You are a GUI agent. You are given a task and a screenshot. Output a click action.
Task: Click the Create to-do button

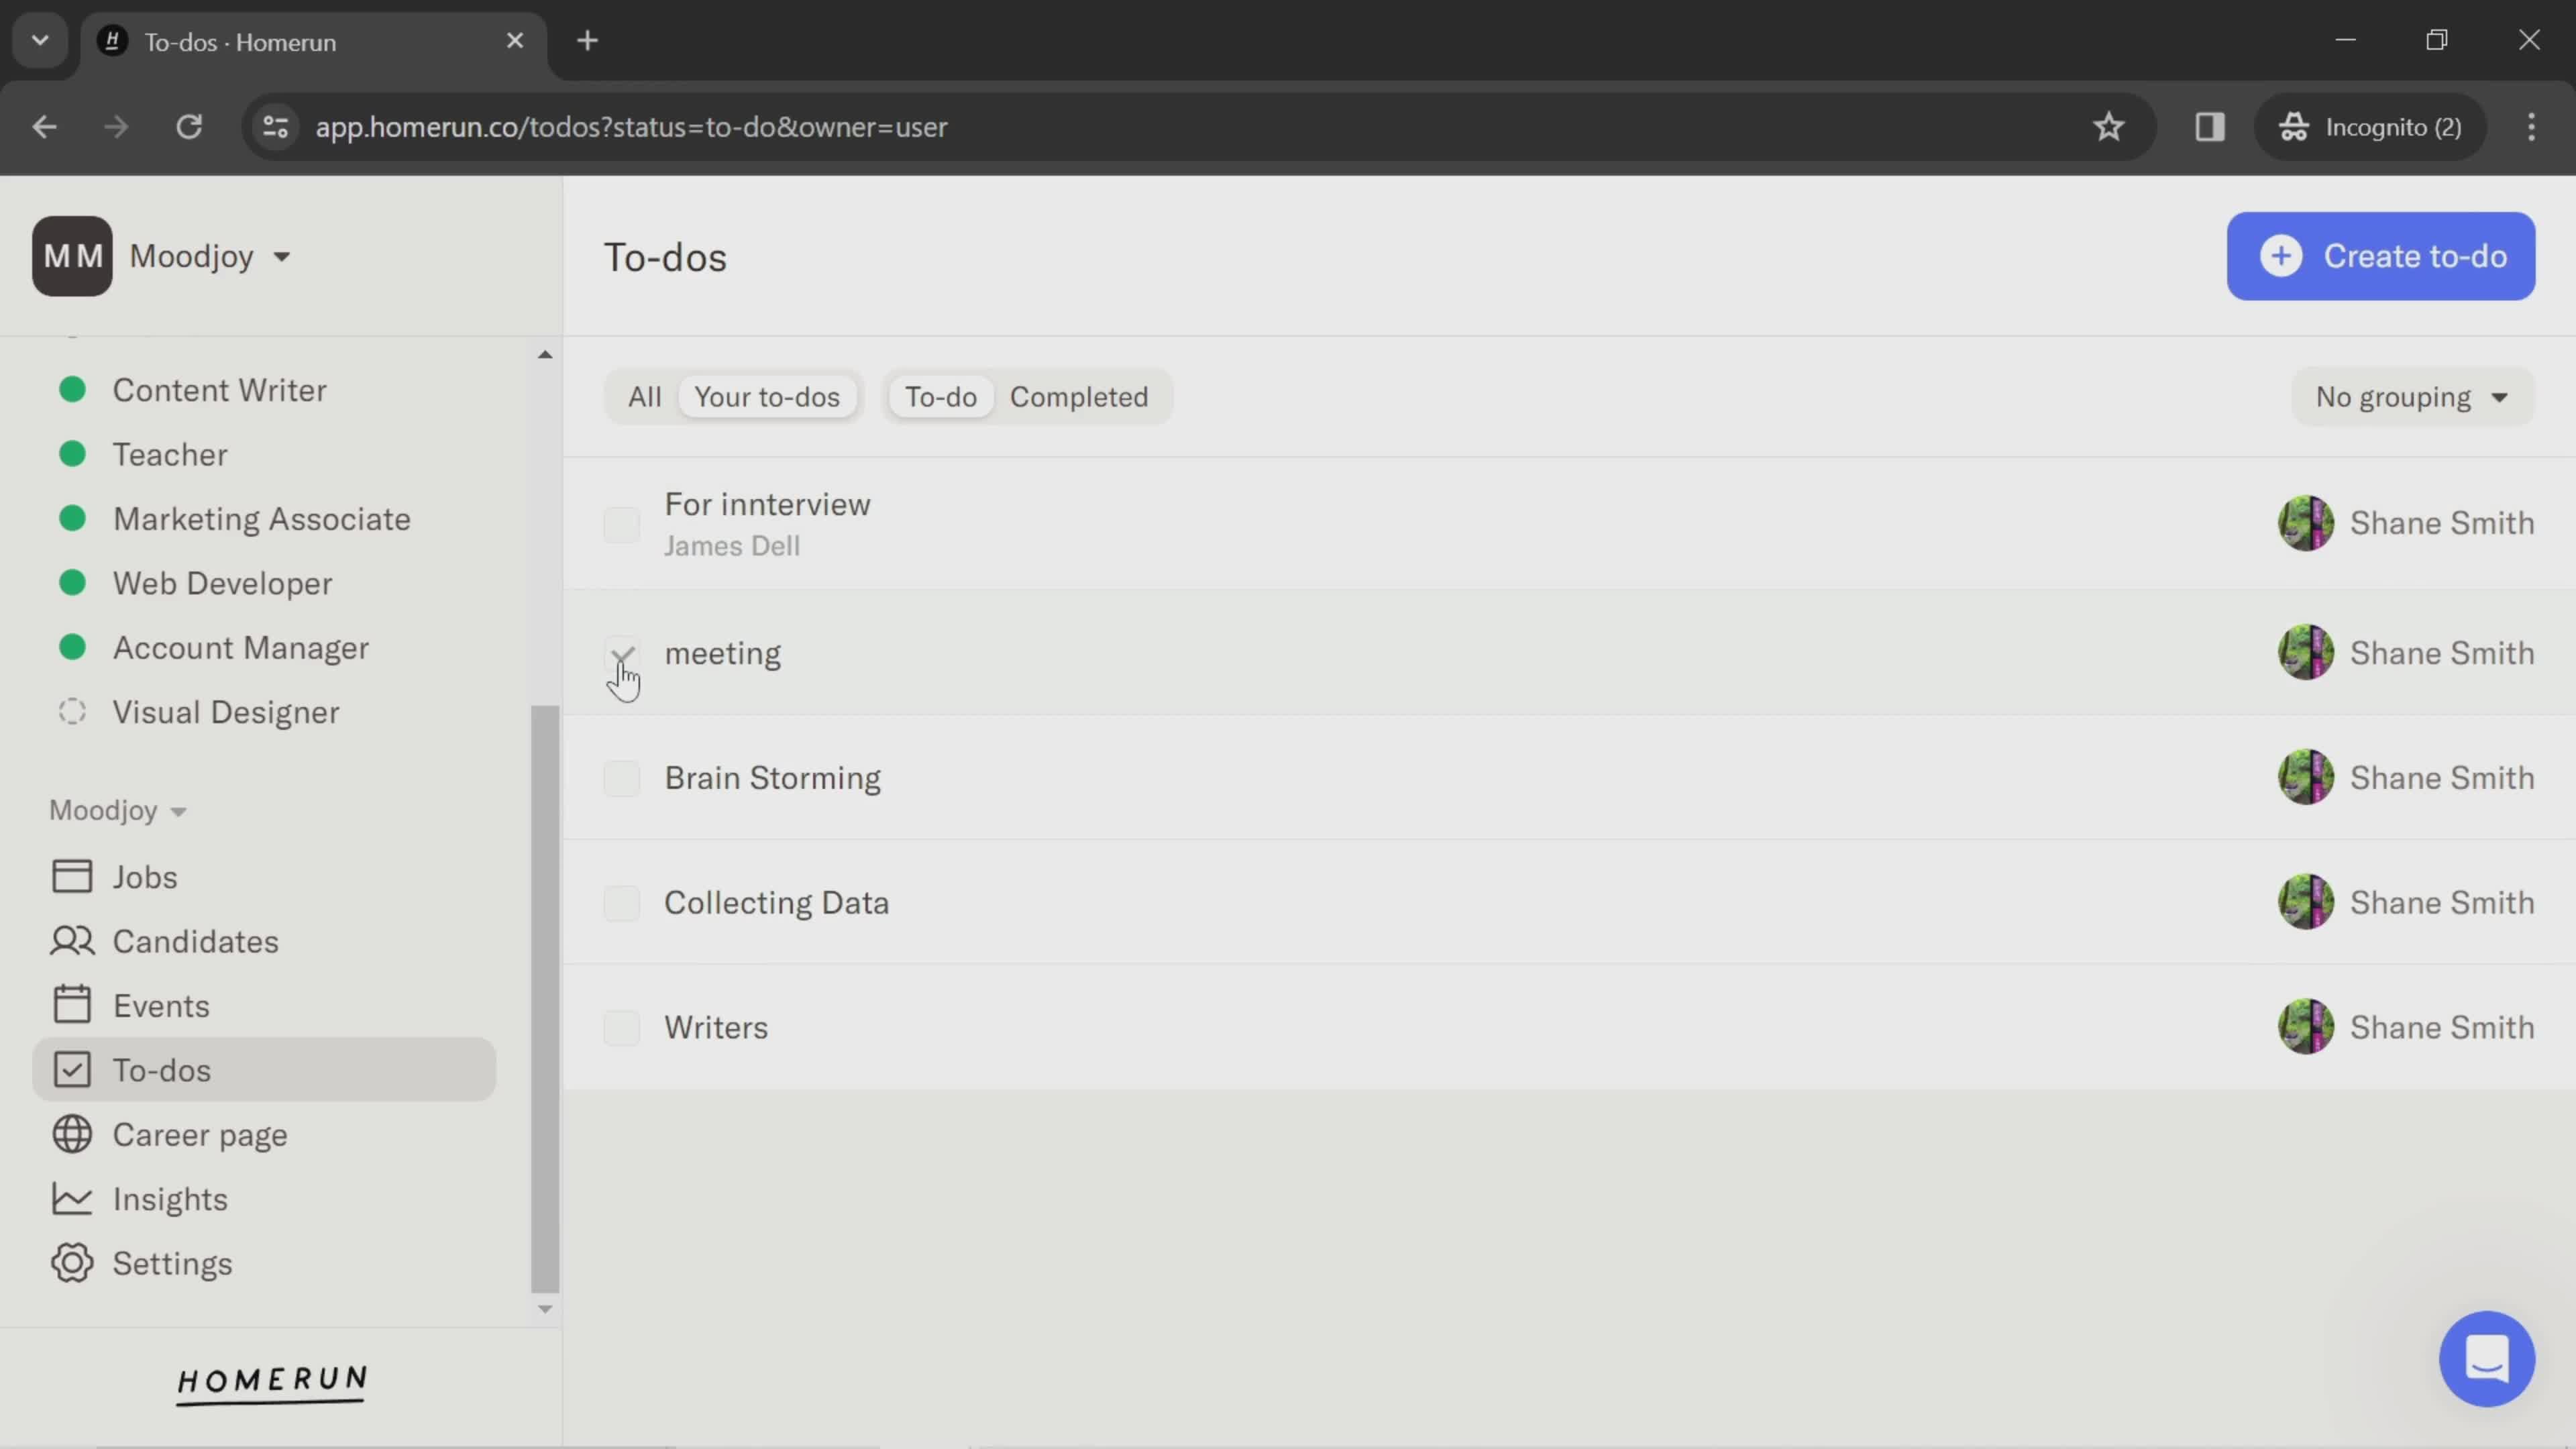[2380, 256]
